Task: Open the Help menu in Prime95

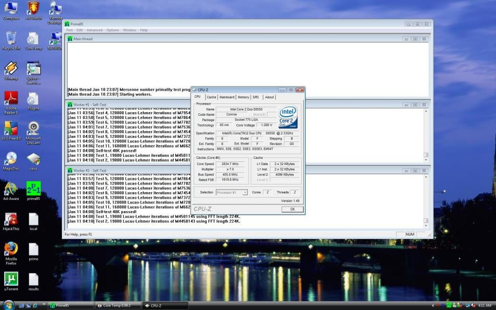Action: point(144,30)
